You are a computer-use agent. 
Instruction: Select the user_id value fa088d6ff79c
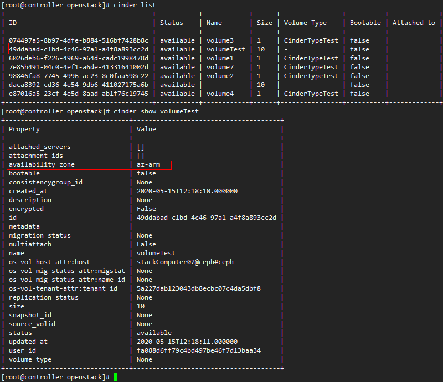point(199,350)
